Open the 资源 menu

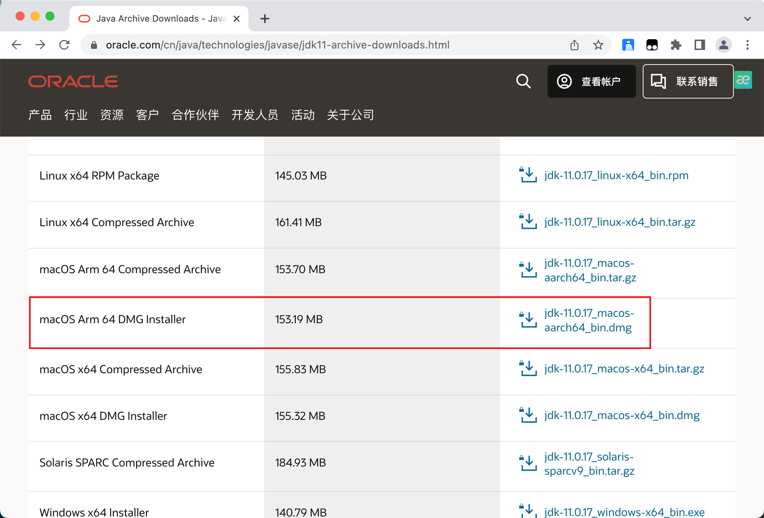(112, 115)
